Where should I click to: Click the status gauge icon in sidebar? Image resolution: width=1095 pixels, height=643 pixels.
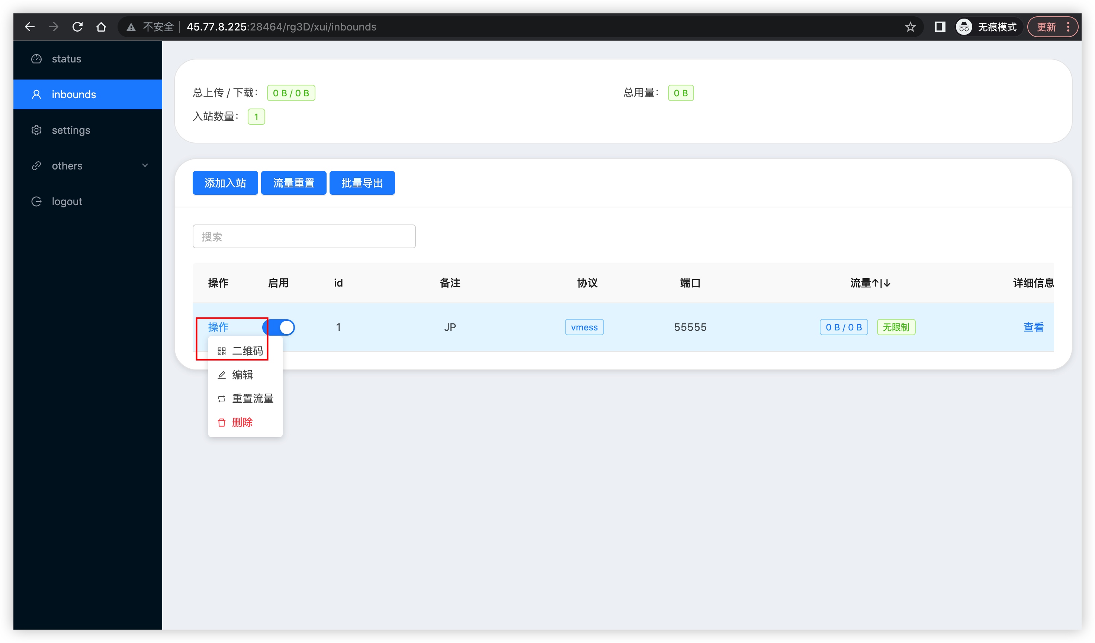tap(36, 59)
